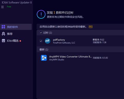124x99 pixels.
Task: Click the 最新 (1) section header
Action: pos(80,50)
